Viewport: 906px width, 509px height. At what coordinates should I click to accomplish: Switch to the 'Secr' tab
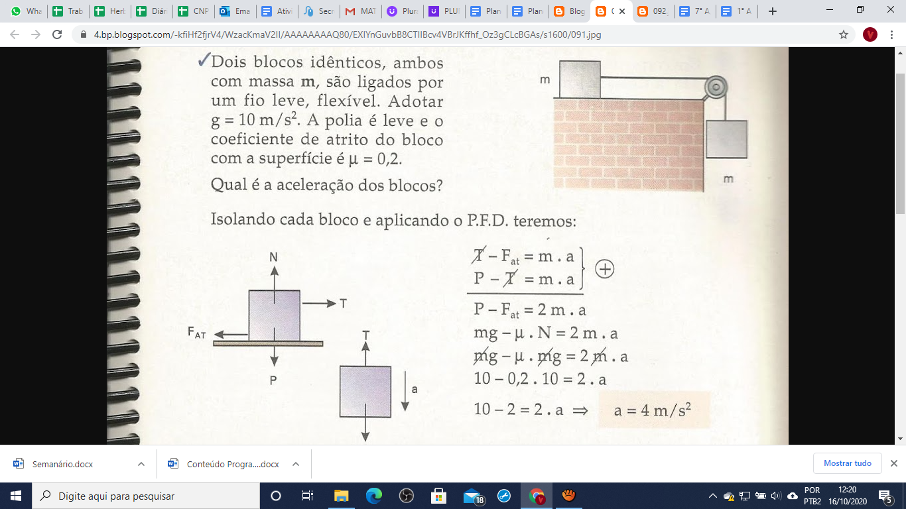(x=317, y=11)
